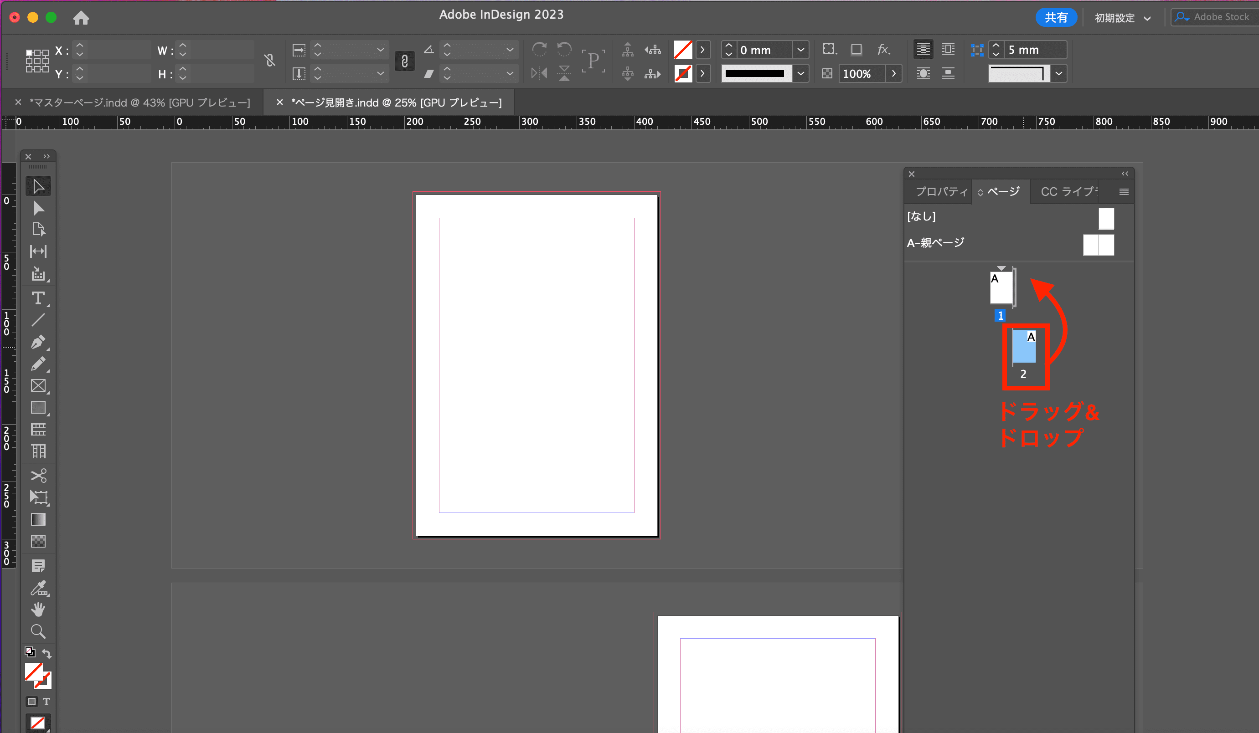Swap fill and stroke arrow icon
The width and height of the screenshot is (1259, 733).
pyautogui.click(x=46, y=653)
